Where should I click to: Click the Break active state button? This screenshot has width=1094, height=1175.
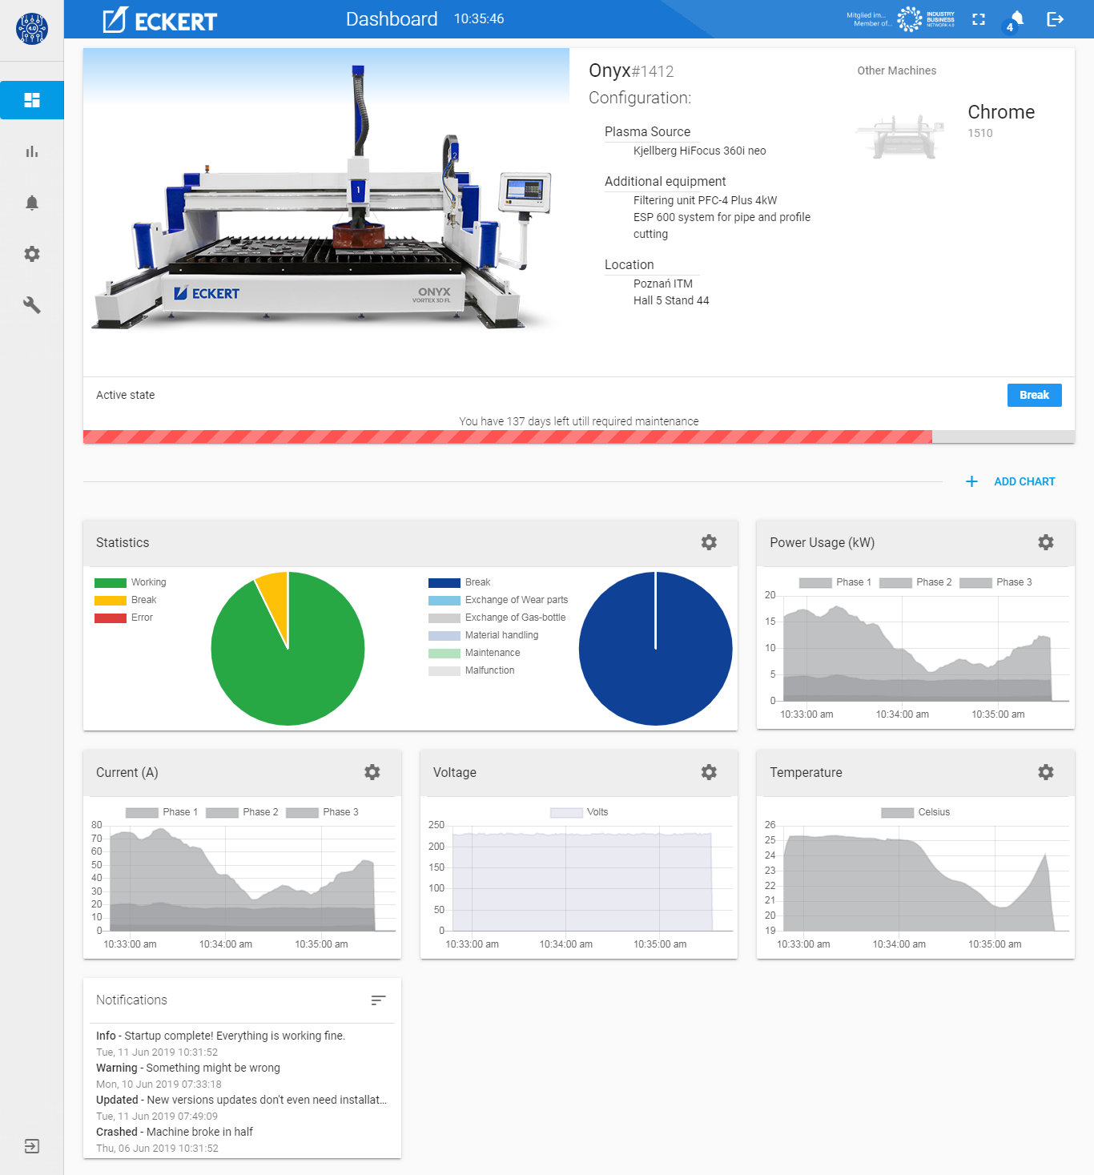coord(1034,395)
